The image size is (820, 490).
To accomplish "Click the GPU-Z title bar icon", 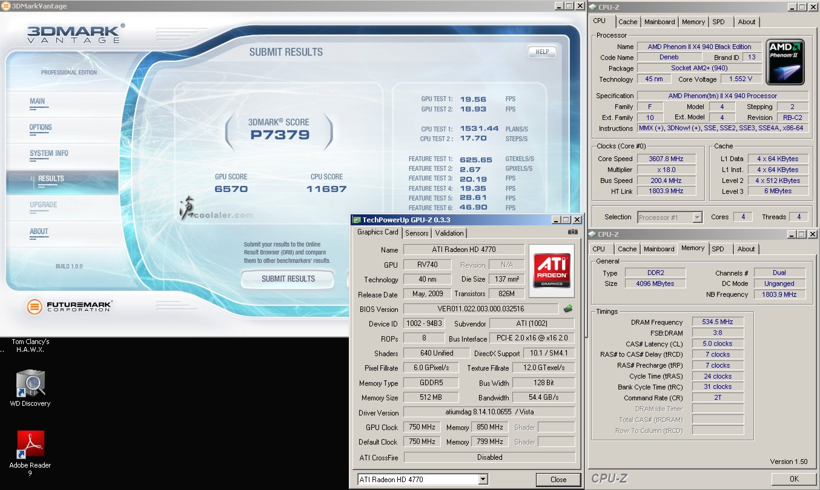I will 357,220.
